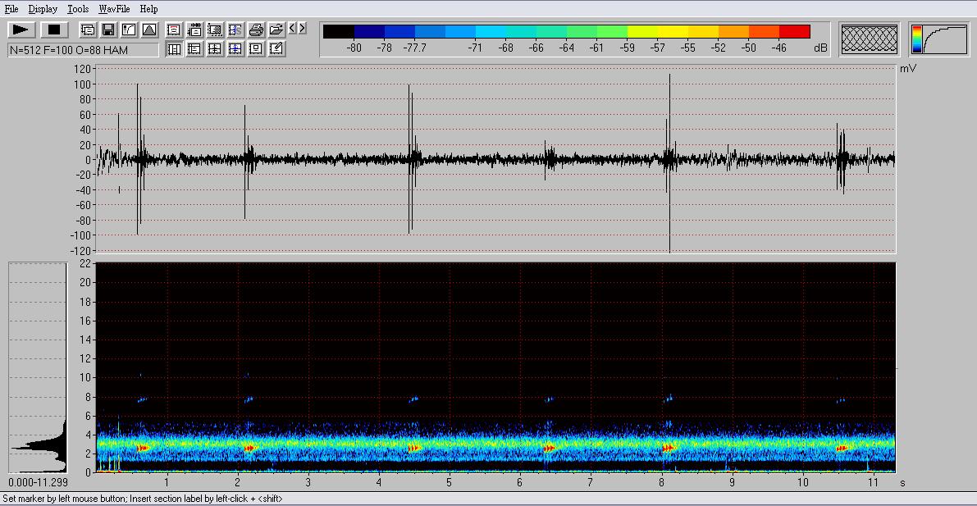Click the printer icon

pyautogui.click(x=256, y=30)
